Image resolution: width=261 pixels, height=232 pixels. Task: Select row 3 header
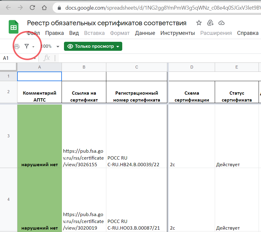click(8, 136)
